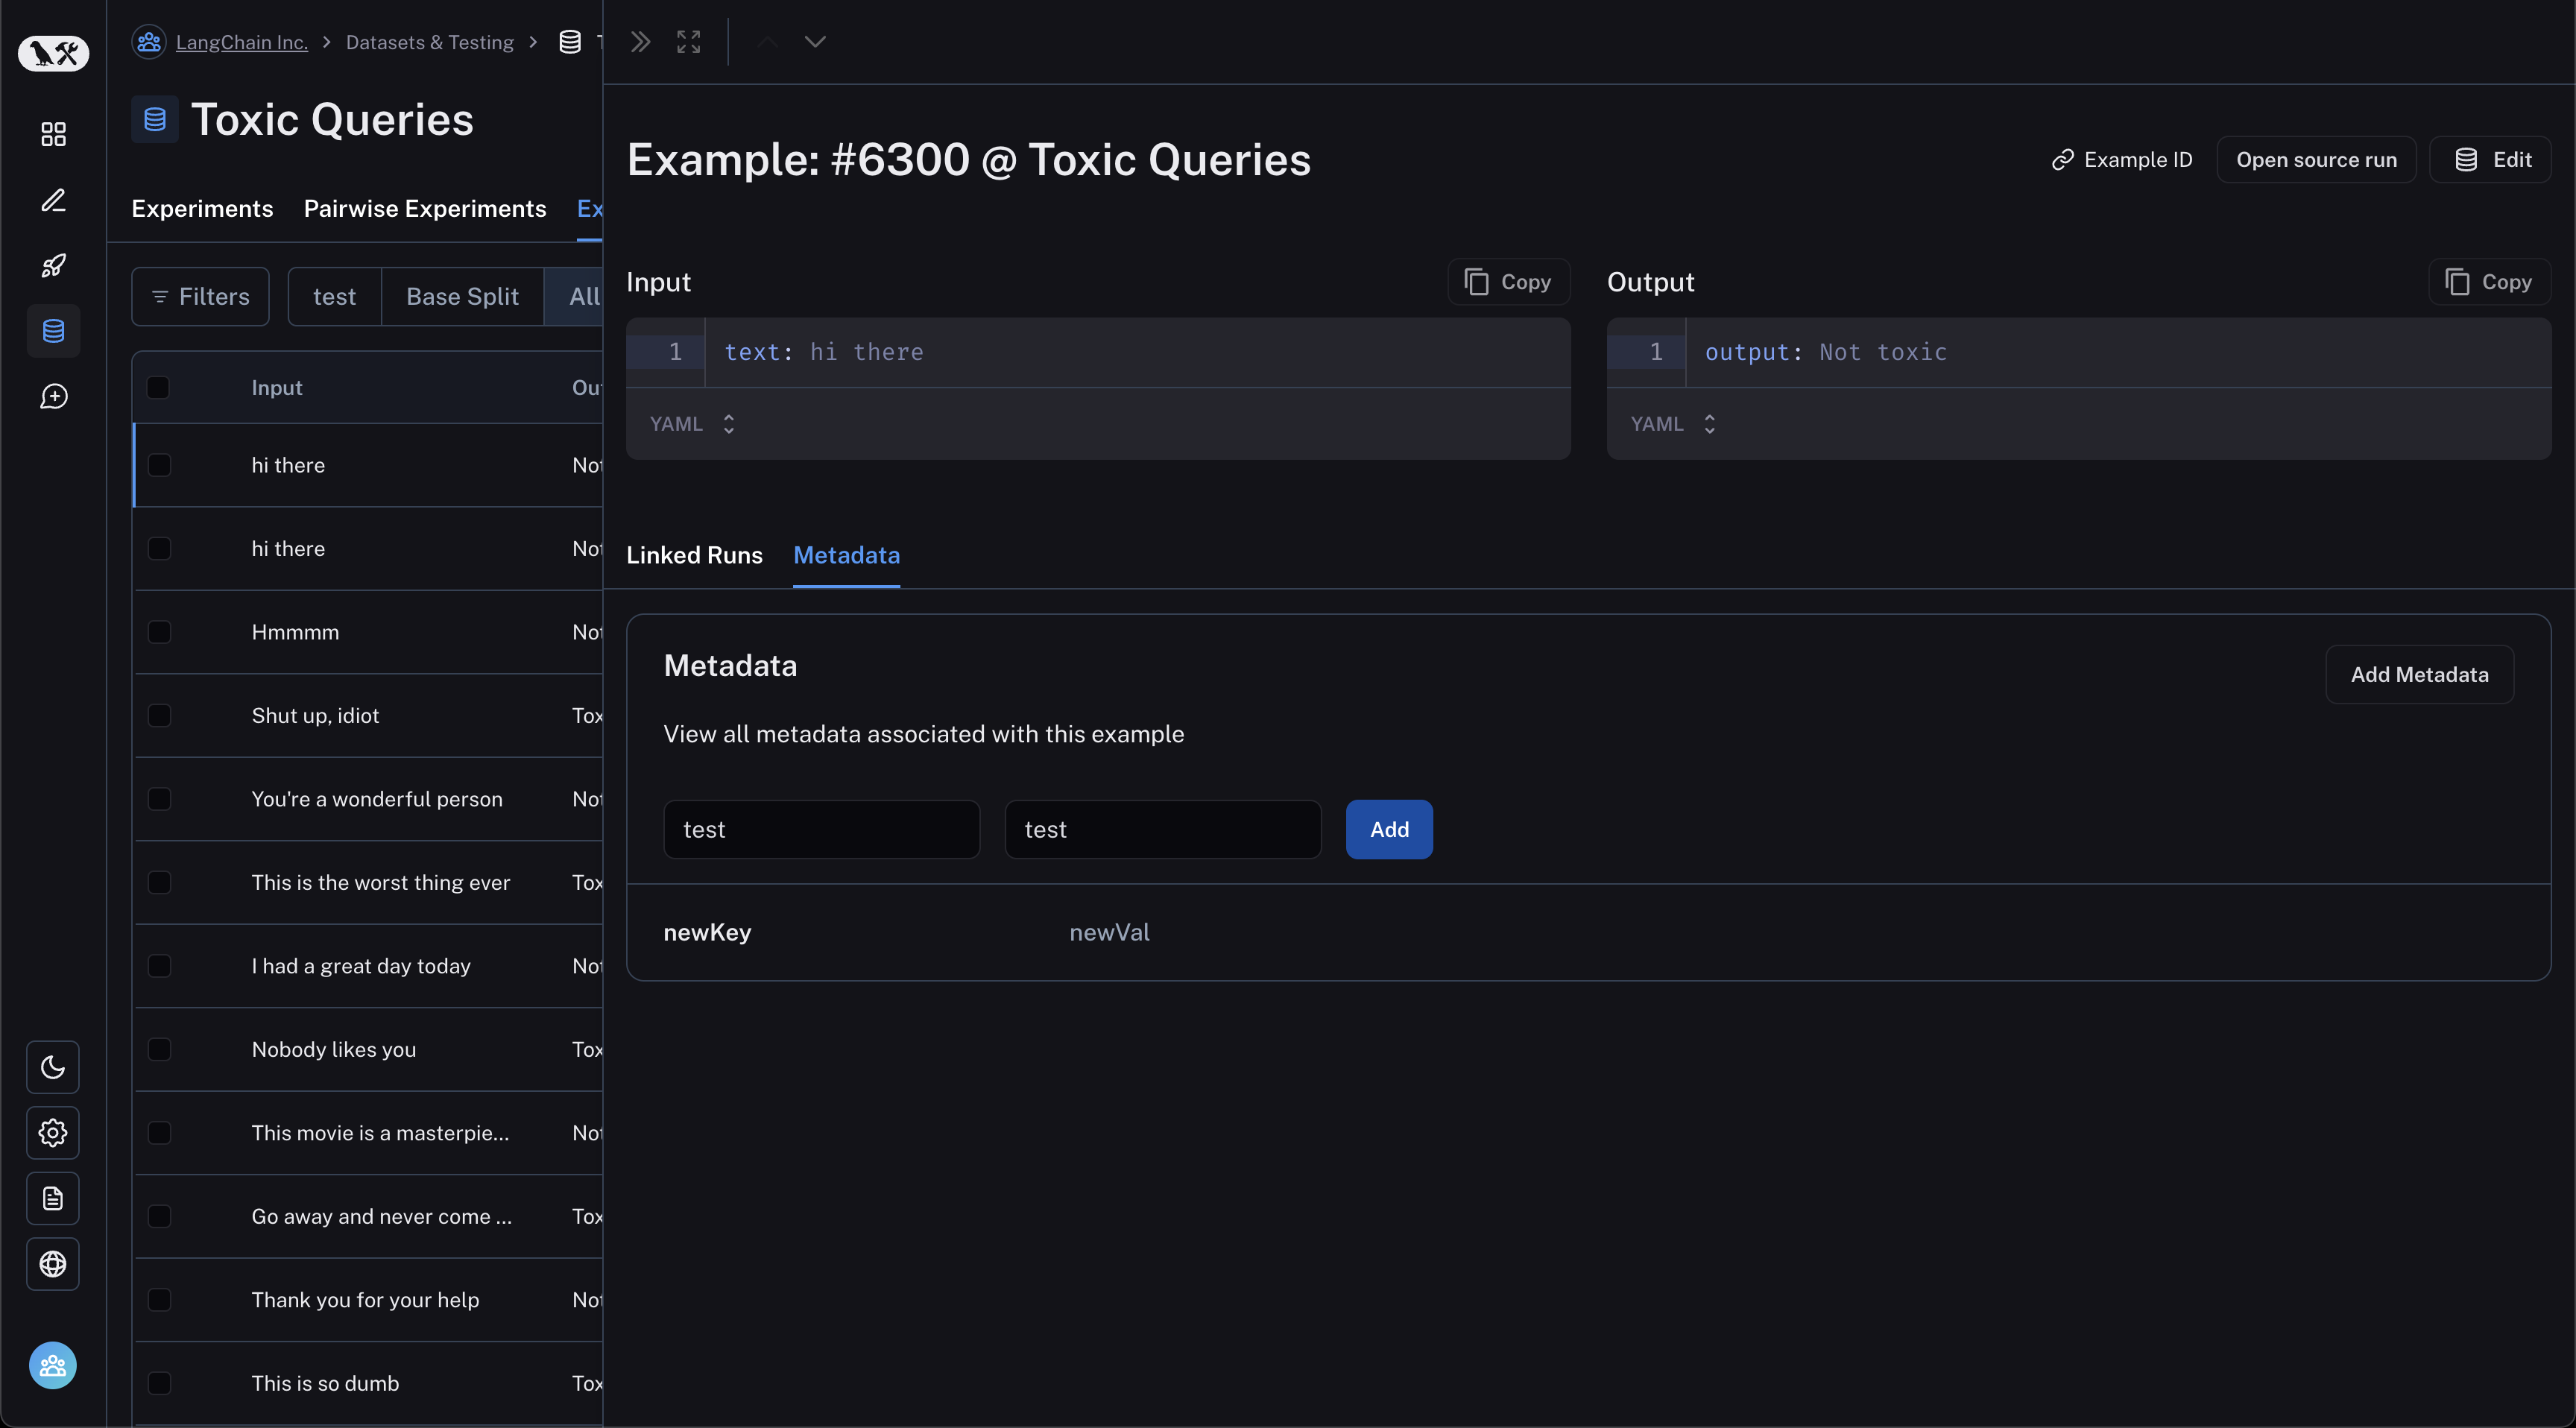Click the Add Metadata button
Screen dimensions: 2576x1428
click(2419, 674)
